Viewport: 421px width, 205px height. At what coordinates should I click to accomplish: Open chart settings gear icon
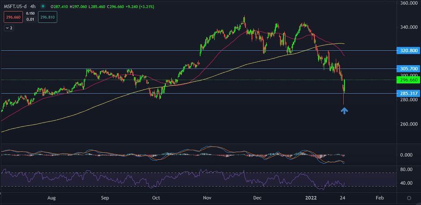point(408,197)
